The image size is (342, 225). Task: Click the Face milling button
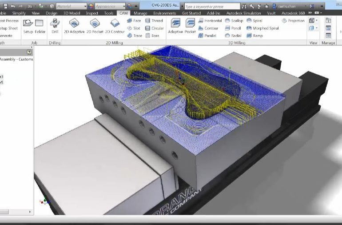134,21
